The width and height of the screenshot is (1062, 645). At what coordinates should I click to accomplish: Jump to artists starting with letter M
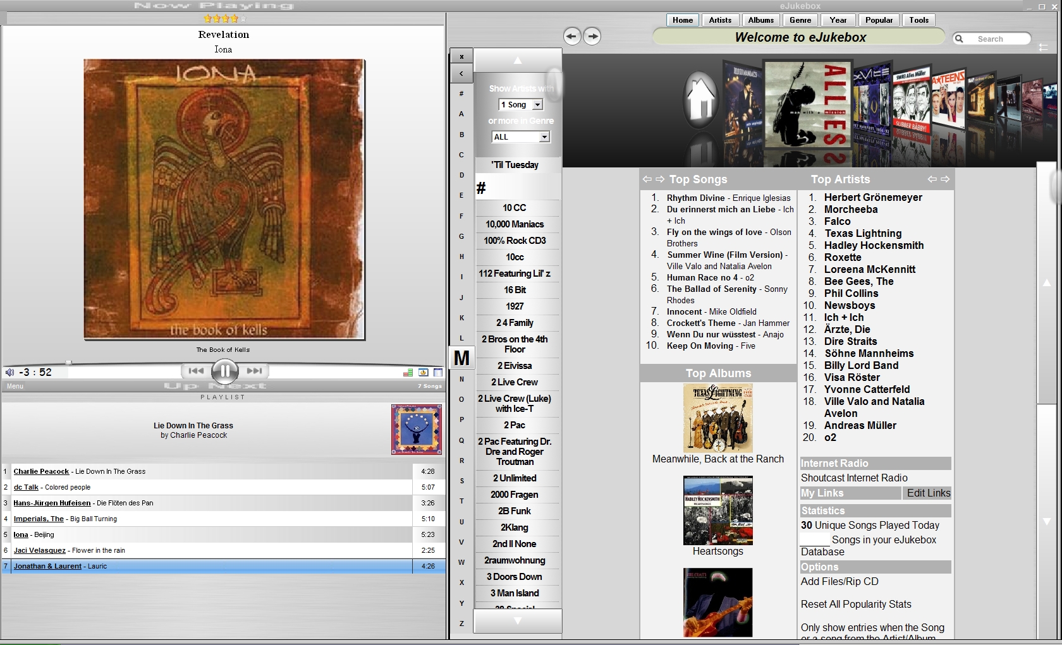pos(461,358)
